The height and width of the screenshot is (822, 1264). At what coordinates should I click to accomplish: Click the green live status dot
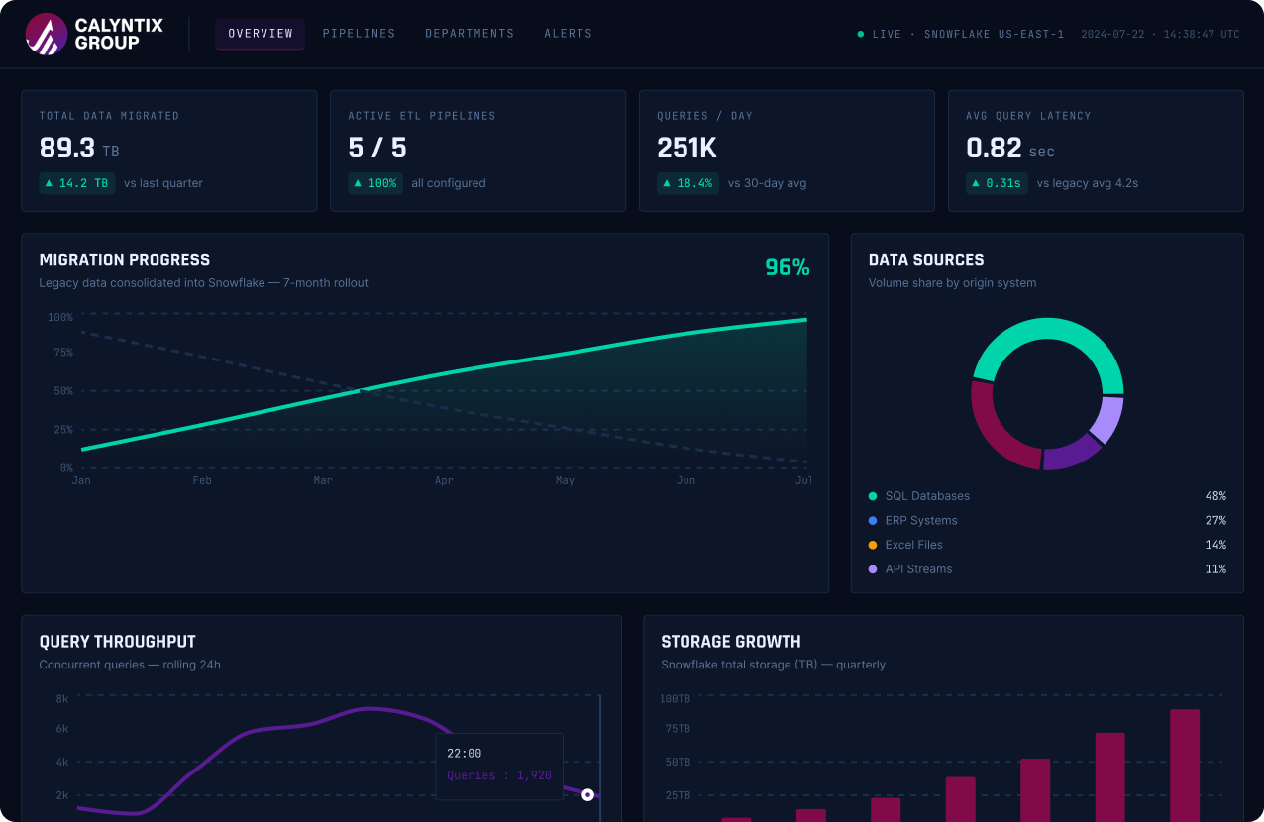point(861,34)
